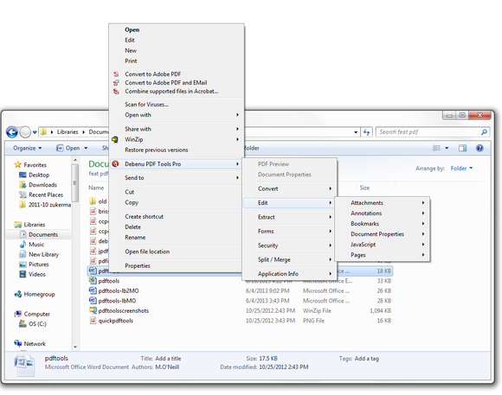Click the OS (C:) drive icon
The width and height of the screenshot is (502, 395).
click(23, 323)
